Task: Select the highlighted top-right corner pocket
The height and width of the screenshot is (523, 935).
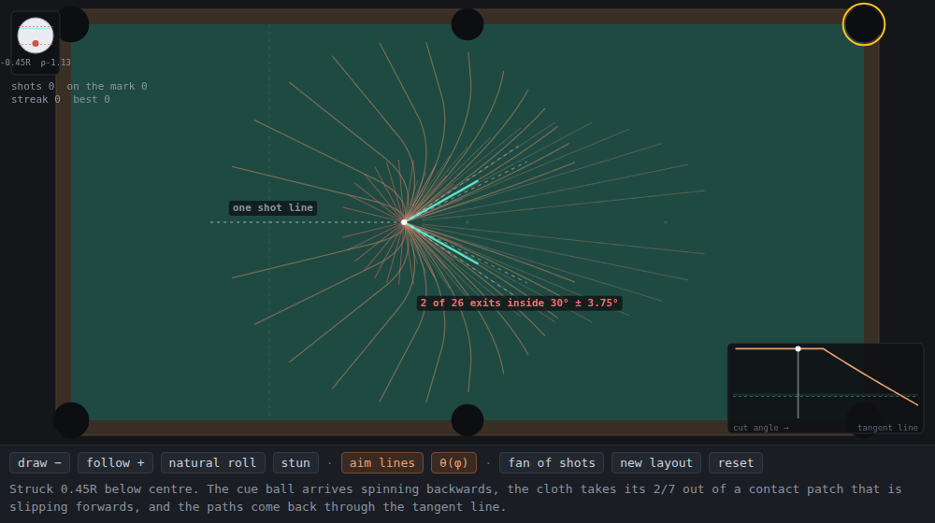Action: click(x=863, y=24)
